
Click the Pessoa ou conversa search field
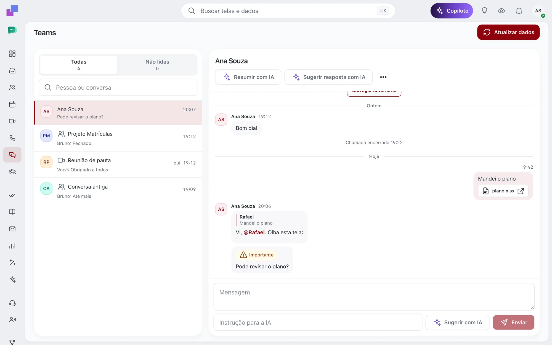pyautogui.click(x=118, y=87)
